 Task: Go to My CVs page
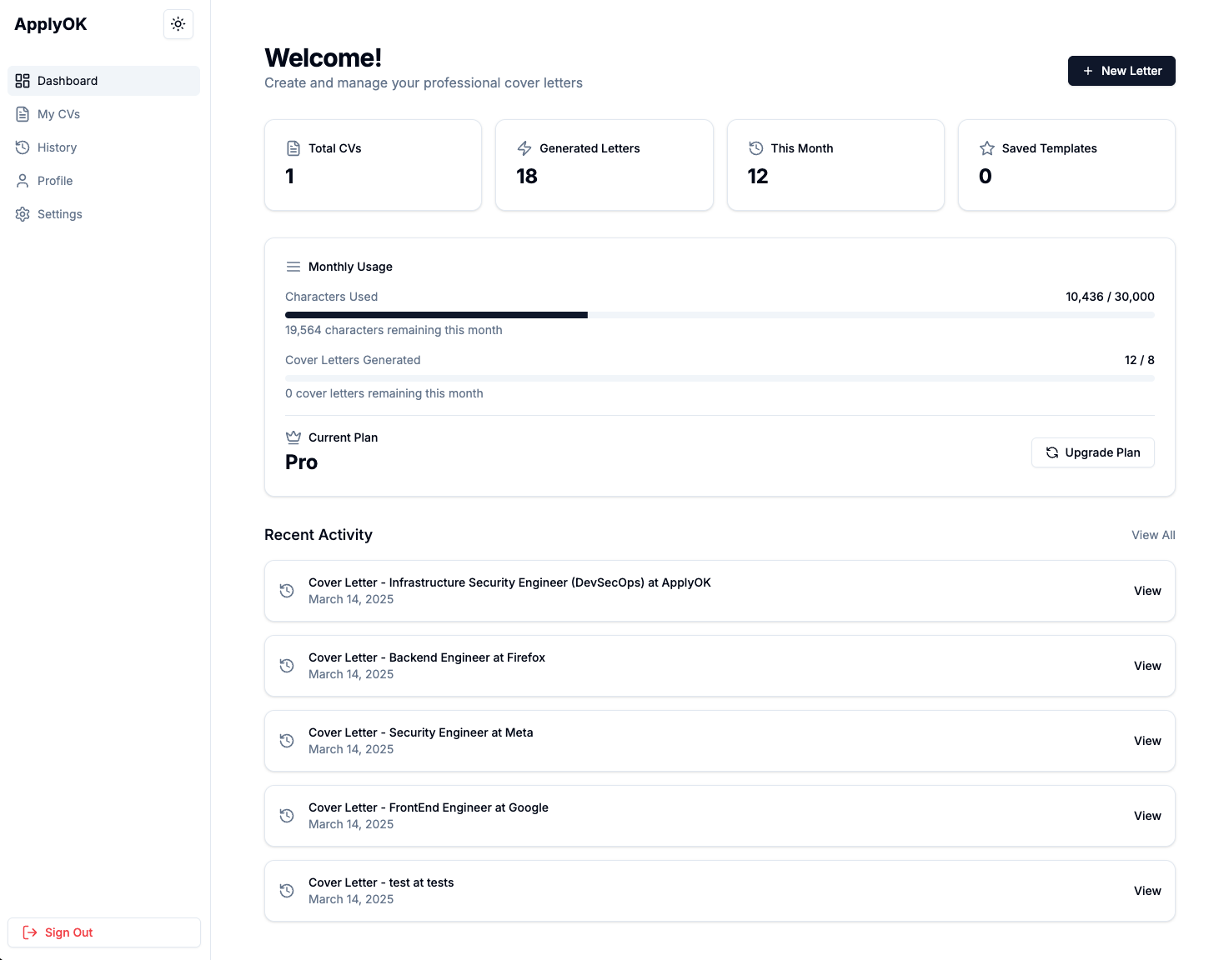104,114
